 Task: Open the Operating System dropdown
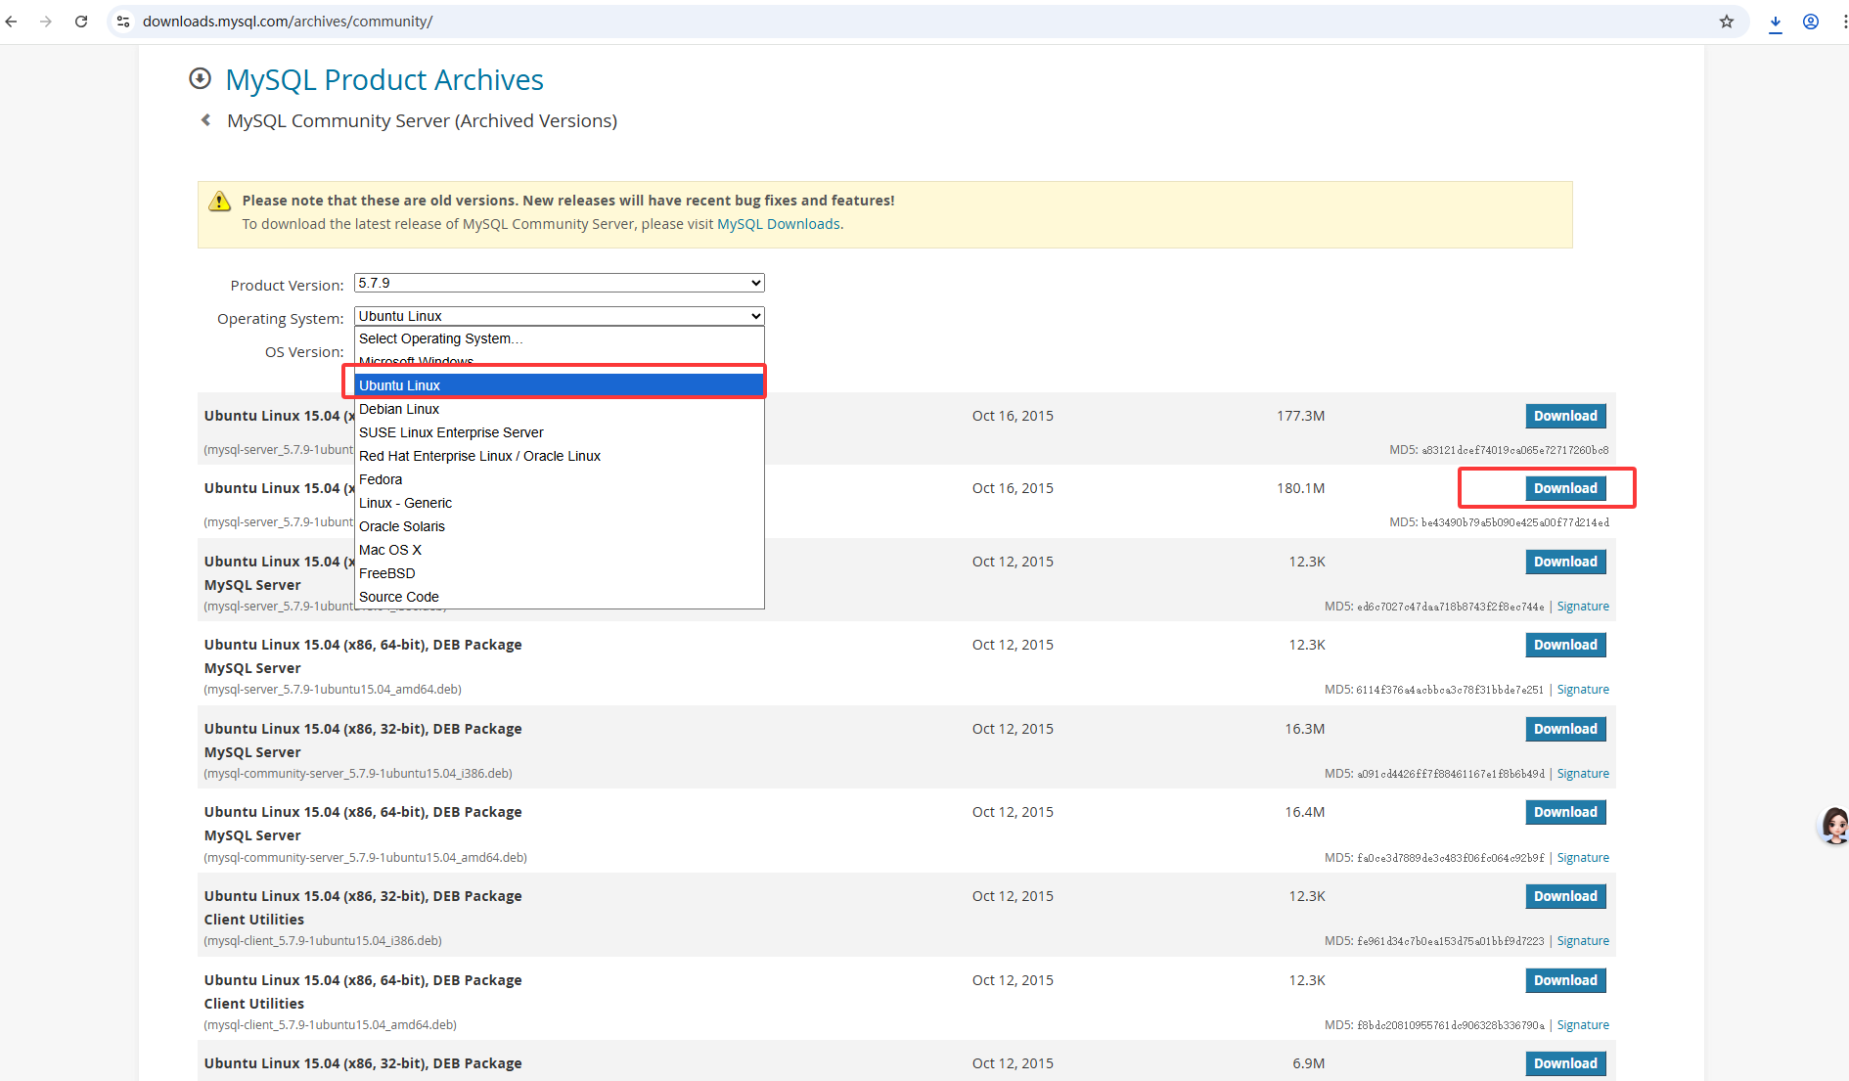pyautogui.click(x=560, y=316)
